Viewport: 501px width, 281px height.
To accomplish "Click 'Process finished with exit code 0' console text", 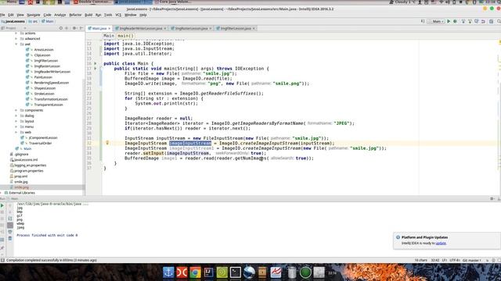I will (47, 235).
